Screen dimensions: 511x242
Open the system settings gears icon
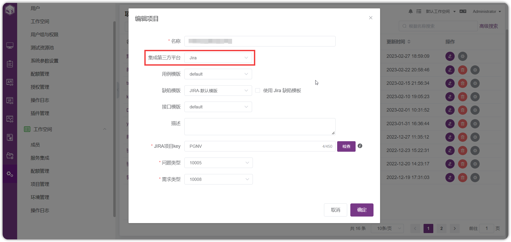(10, 174)
